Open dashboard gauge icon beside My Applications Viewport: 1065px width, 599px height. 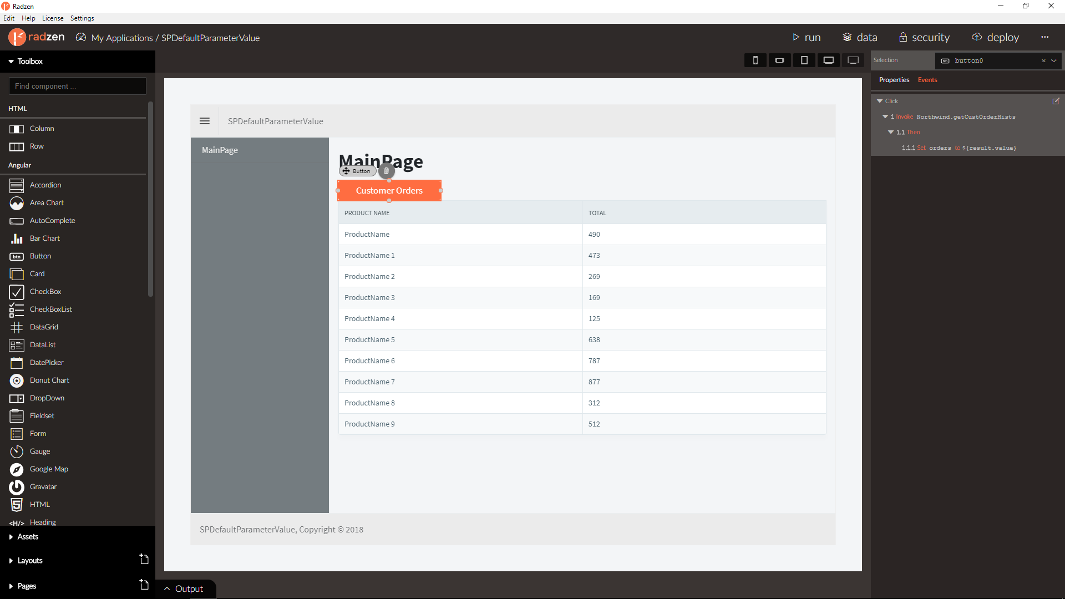point(81,37)
